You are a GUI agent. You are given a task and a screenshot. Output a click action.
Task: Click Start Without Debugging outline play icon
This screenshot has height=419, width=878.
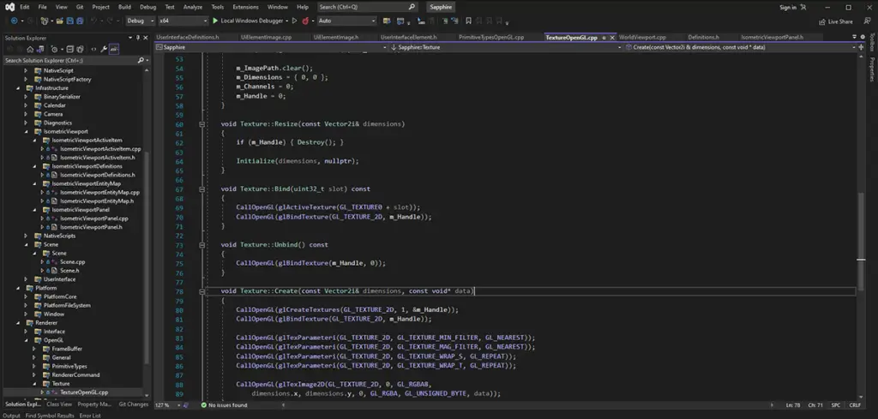tap(295, 21)
